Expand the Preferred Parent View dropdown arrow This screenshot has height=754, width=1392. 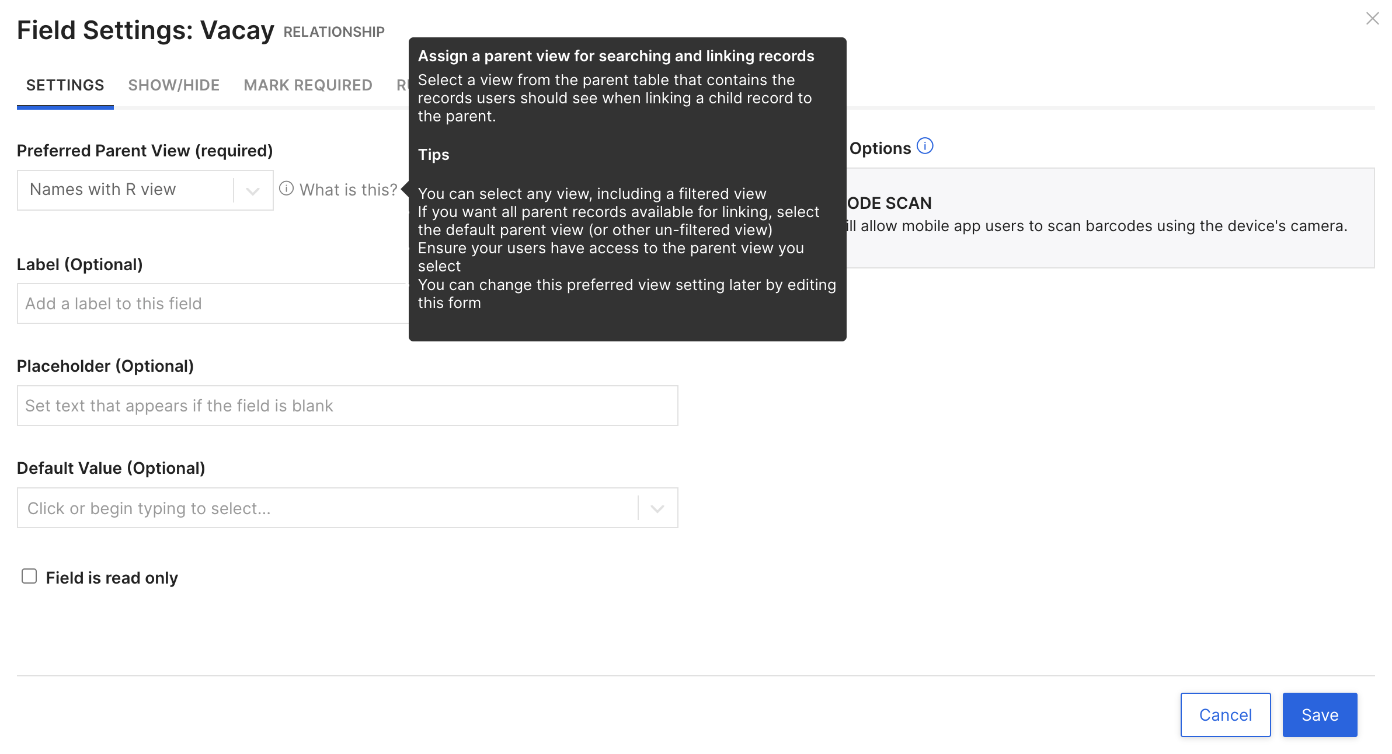(253, 190)
